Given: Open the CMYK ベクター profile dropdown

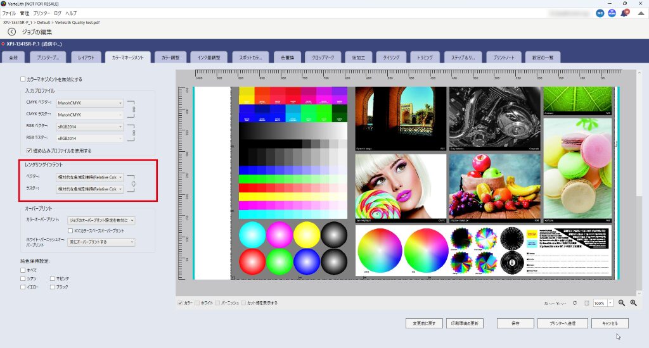Looking at the screenshot, I should tap(90, 103).
